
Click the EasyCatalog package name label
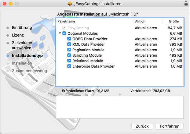coord(78,28)
